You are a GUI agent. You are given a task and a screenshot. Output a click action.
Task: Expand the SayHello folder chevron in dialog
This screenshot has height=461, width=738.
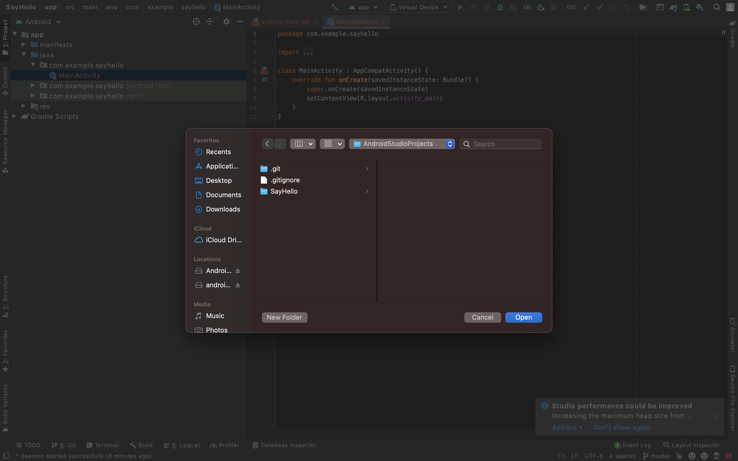(x=367, y=191)
